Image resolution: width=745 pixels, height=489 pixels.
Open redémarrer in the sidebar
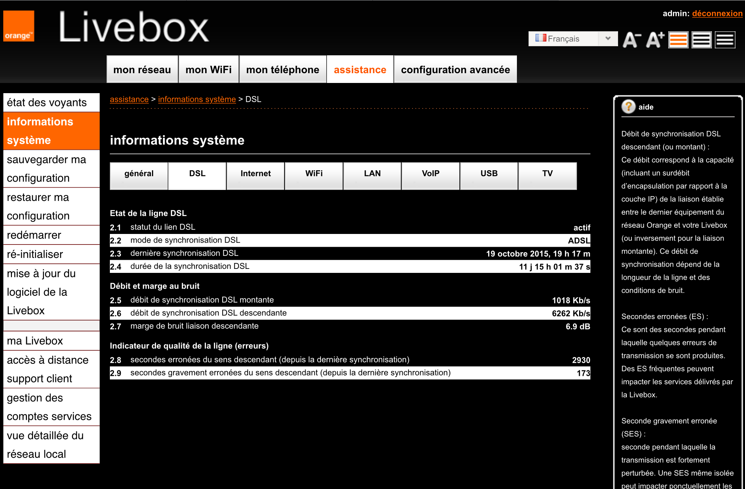(34, 235)
